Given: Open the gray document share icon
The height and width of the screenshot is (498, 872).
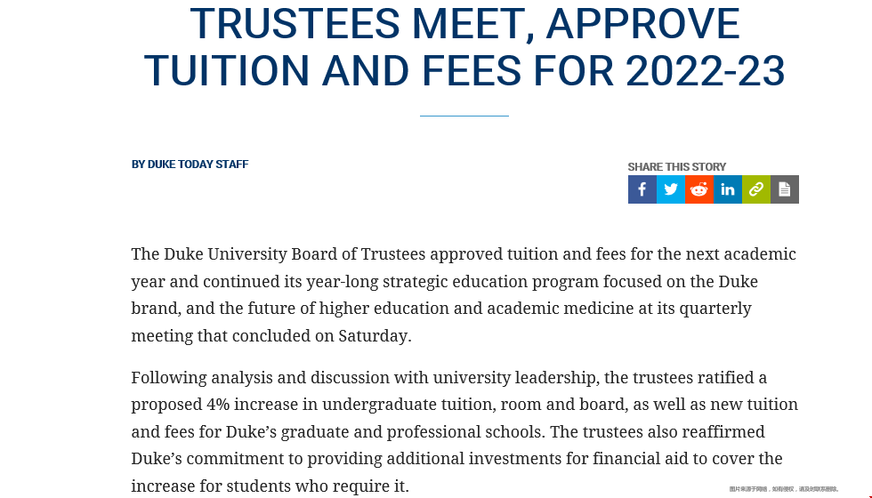Looking at the screenshot, I should 784,189.
